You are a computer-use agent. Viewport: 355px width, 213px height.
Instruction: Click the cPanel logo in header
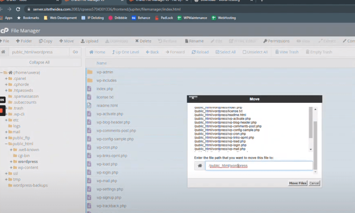tap(4, 30)
